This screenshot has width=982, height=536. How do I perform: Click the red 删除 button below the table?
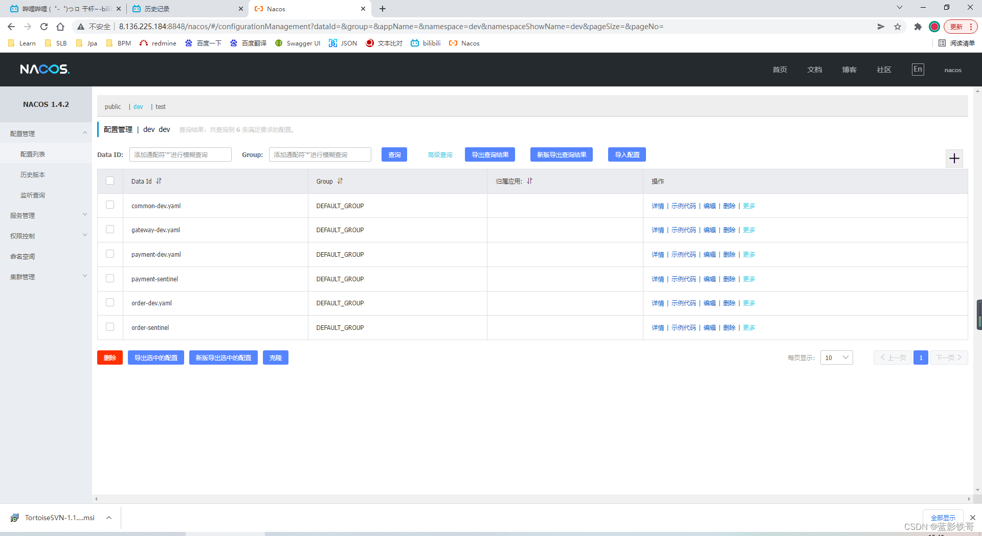tap(110, 358)
